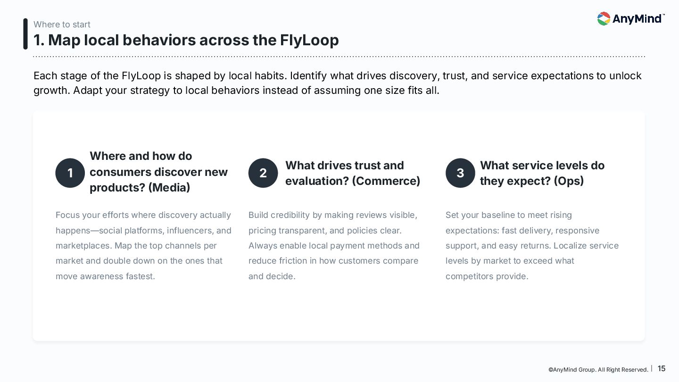Click the black vertical accent bar beside title
679x382 pixels.
click(25, 34)
